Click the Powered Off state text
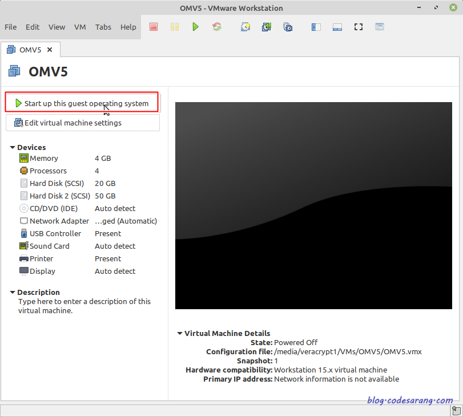Viewport: 463px width, 417px height. point(296,342)
